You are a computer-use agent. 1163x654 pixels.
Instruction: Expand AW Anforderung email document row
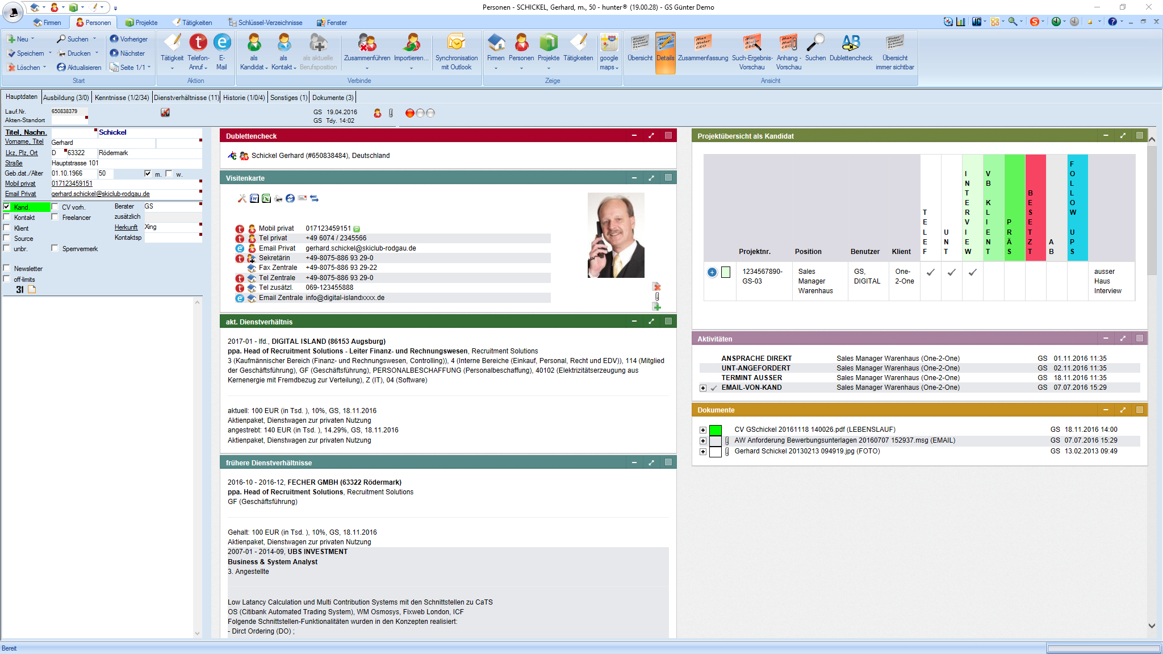click(703, 441)
